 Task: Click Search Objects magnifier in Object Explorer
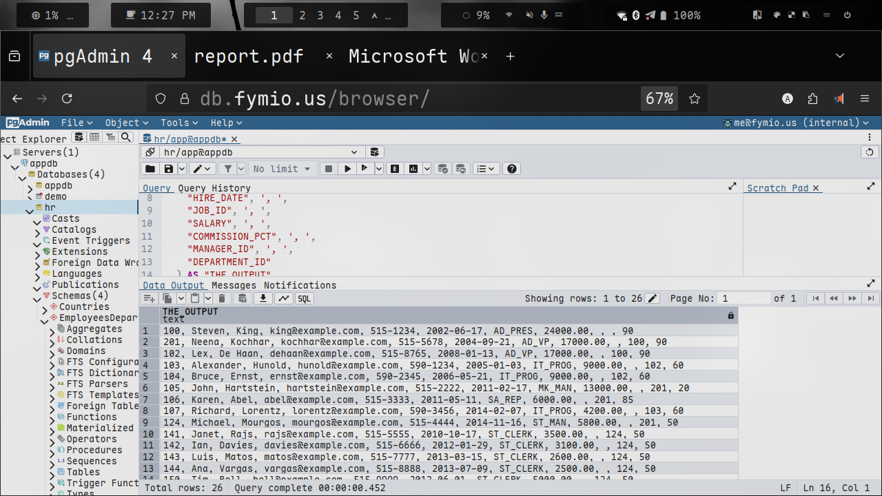tap(125, 138)
